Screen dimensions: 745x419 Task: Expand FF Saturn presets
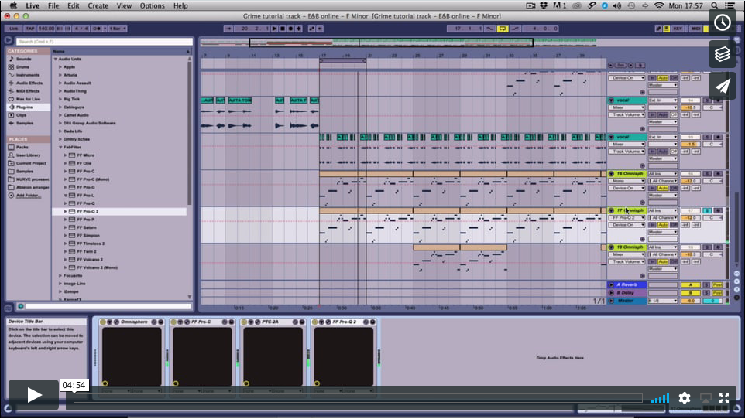tap(66, 227)
